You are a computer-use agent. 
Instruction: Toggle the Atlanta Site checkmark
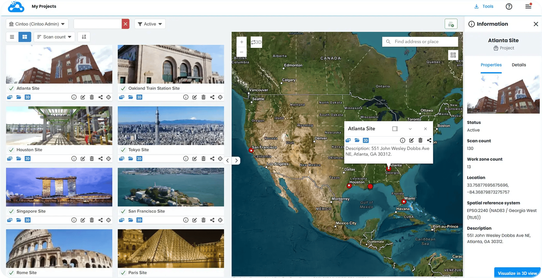point(11,88)
